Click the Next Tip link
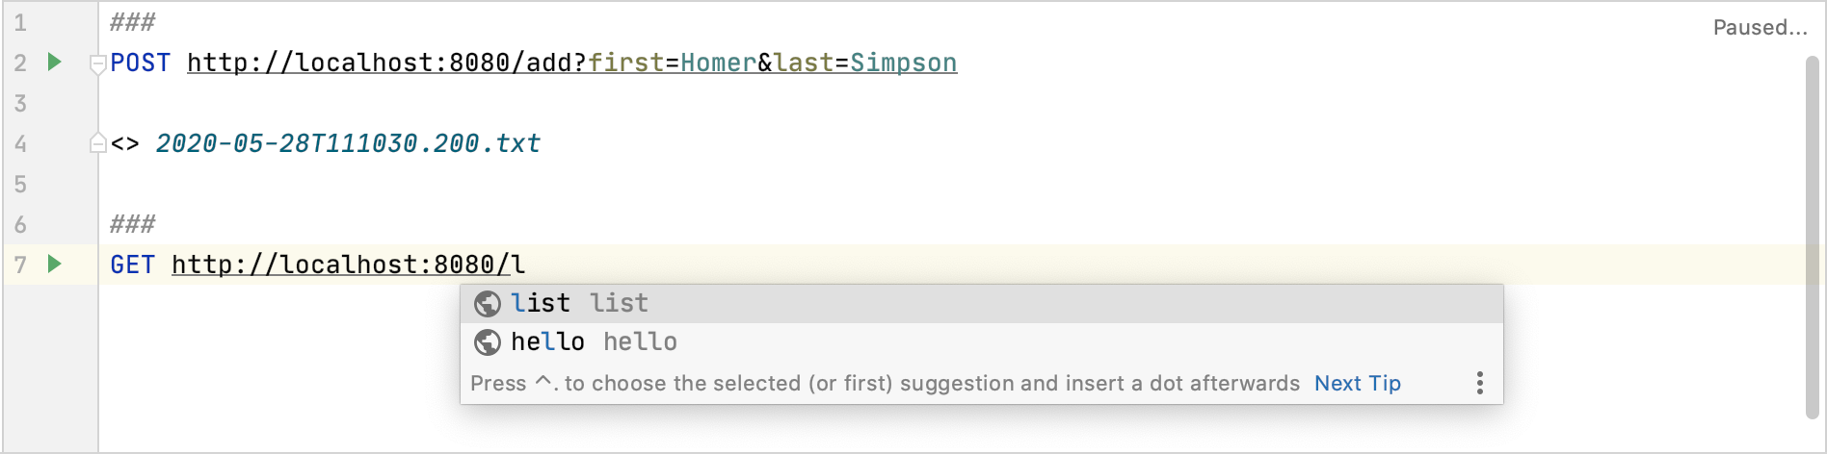Screen dimensions: 1827x454 (x=1357, y=384)
